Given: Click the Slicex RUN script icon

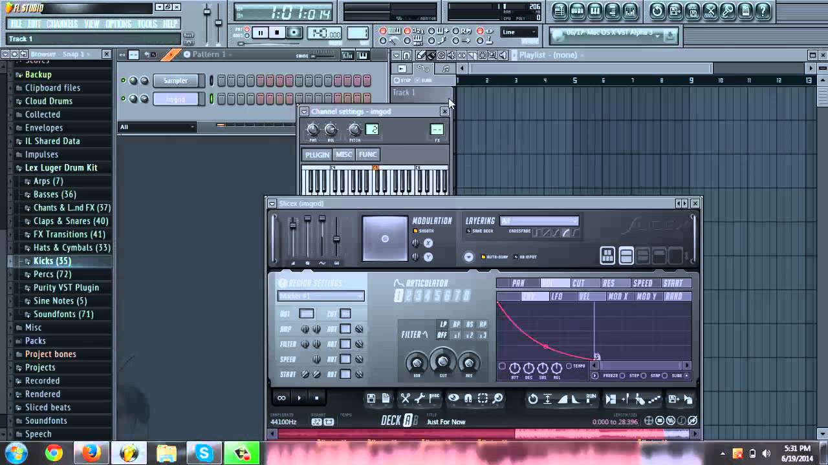Looking at the screenshot, I should click(x=591, y=398).
